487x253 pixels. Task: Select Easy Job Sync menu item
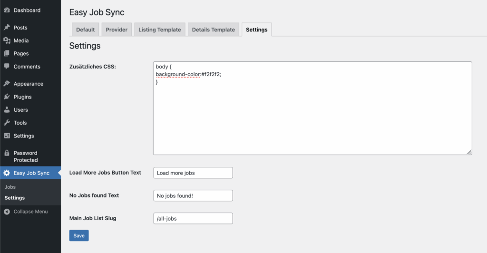click(x=30, y=173)
